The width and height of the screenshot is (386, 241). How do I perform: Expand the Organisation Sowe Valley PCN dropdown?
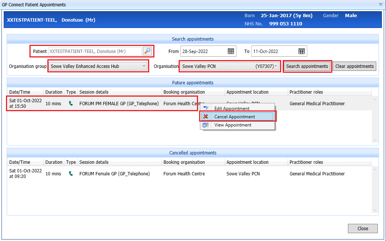point(276,66)
